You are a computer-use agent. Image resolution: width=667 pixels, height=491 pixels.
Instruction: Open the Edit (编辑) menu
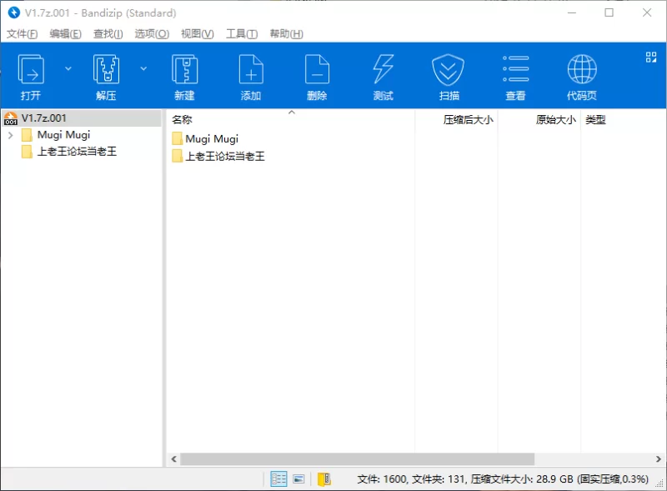(66, 33)
